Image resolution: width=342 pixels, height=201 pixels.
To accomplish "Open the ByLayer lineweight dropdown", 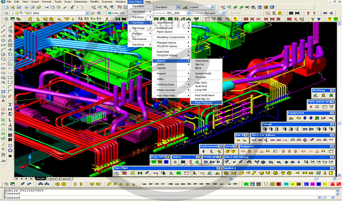I will pos(223,13).
